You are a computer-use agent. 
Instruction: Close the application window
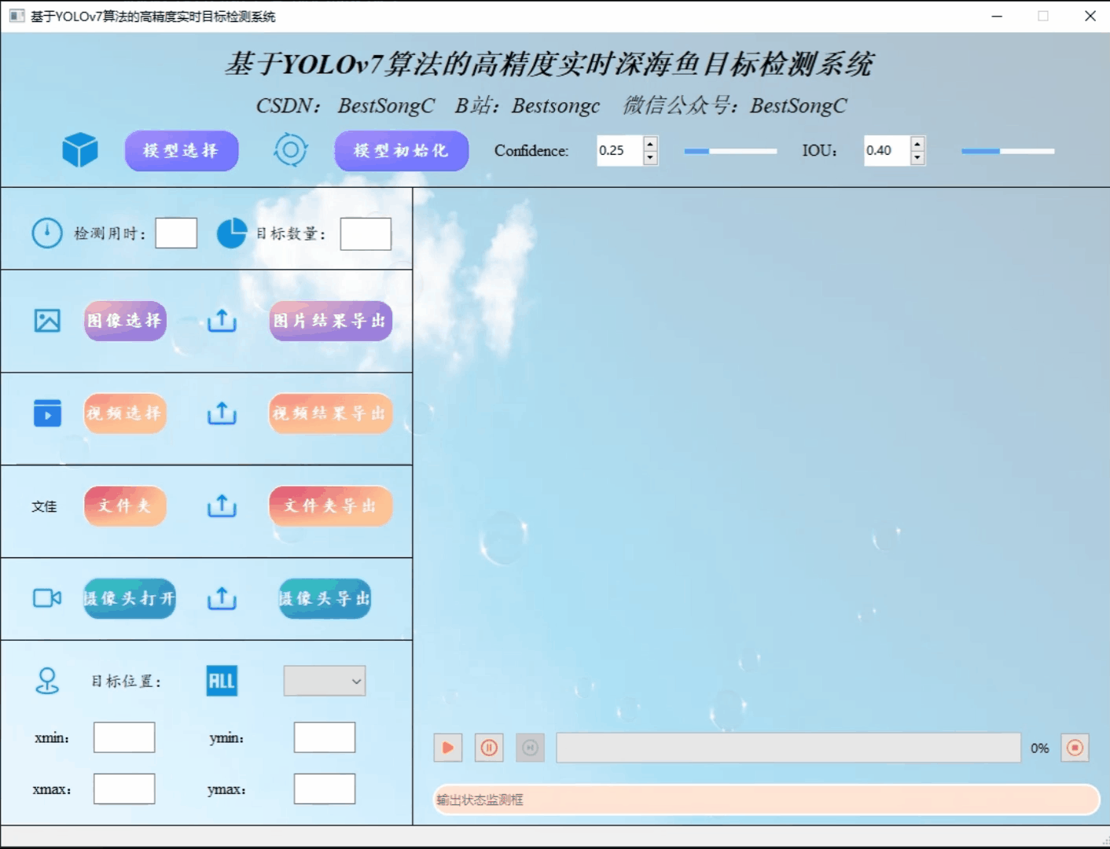1090,16
